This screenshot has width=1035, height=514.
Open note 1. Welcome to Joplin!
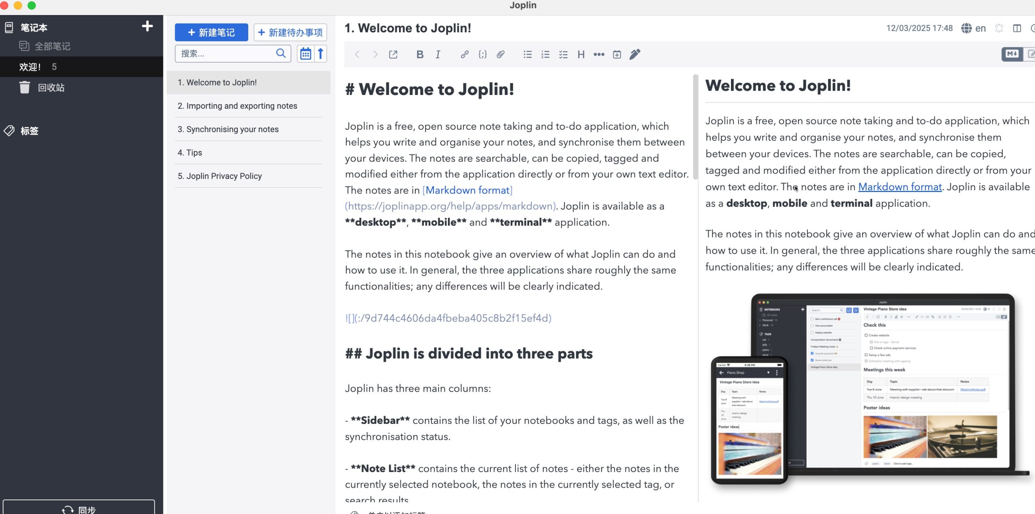click(249, 82)
